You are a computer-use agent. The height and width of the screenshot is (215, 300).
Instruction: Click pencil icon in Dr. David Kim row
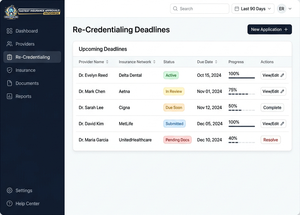282,124
